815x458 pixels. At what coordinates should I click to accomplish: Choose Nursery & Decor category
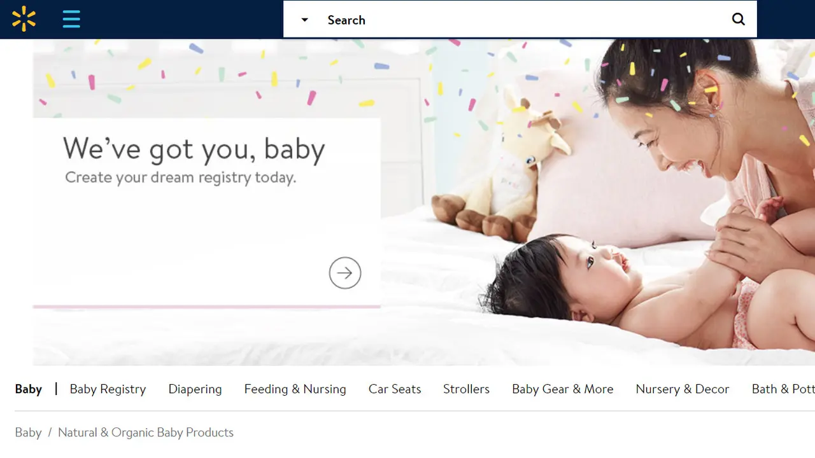[683, 389]
